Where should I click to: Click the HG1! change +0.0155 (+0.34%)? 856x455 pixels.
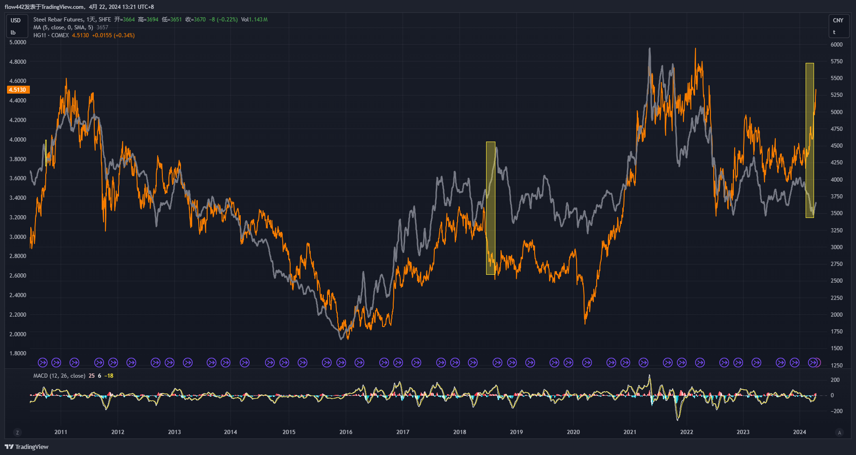click(113, 35)
